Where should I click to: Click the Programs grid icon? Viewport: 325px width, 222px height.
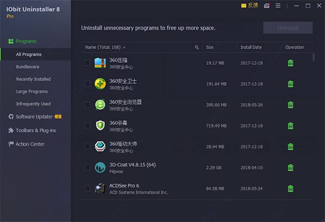click(x=11, y=41)
